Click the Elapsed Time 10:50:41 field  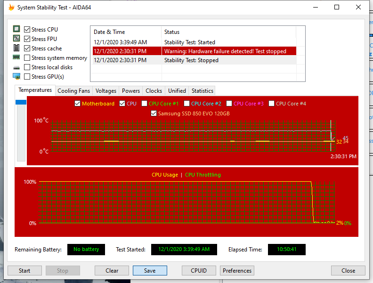coord(287,249)
